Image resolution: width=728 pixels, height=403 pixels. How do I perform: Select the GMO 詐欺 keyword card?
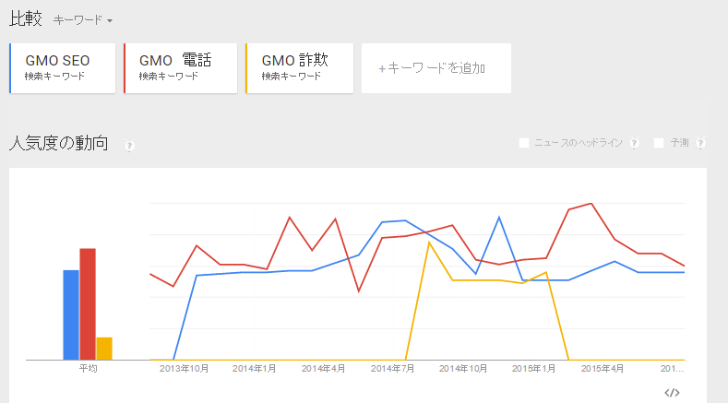coord(300,68)
